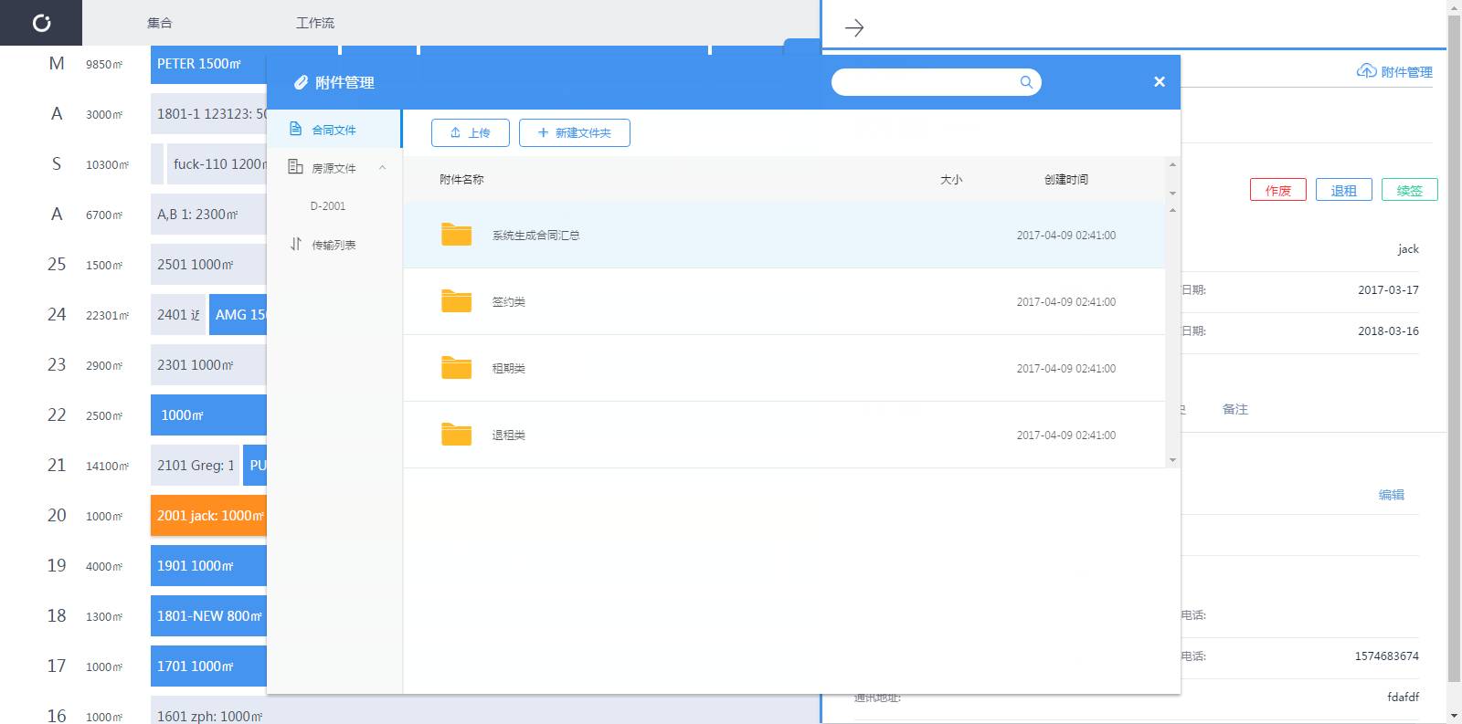Click the search input in dialog header

click(x=925, y=82)
